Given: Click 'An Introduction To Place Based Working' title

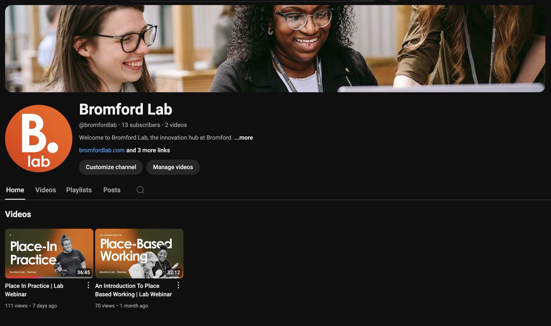Looking at the screenshot, I should click(x=134, y=290).
